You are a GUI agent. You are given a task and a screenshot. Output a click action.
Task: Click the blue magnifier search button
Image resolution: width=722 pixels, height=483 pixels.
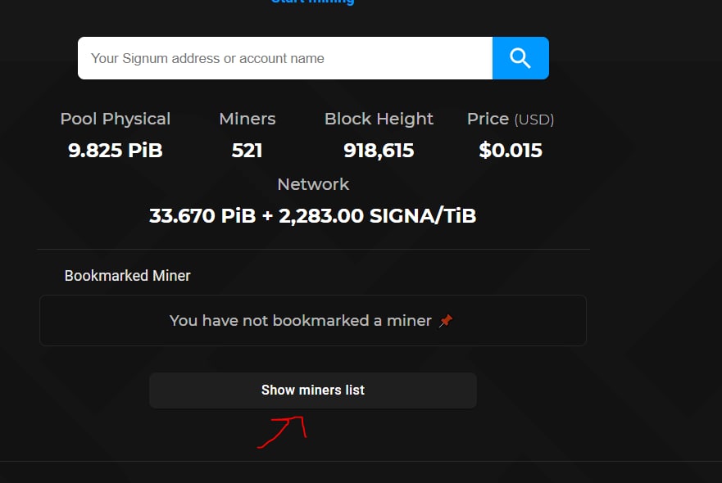pyautogui.click(x=520, y=58)
